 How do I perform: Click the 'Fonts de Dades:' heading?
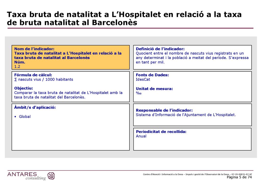[x=152, y=75]
